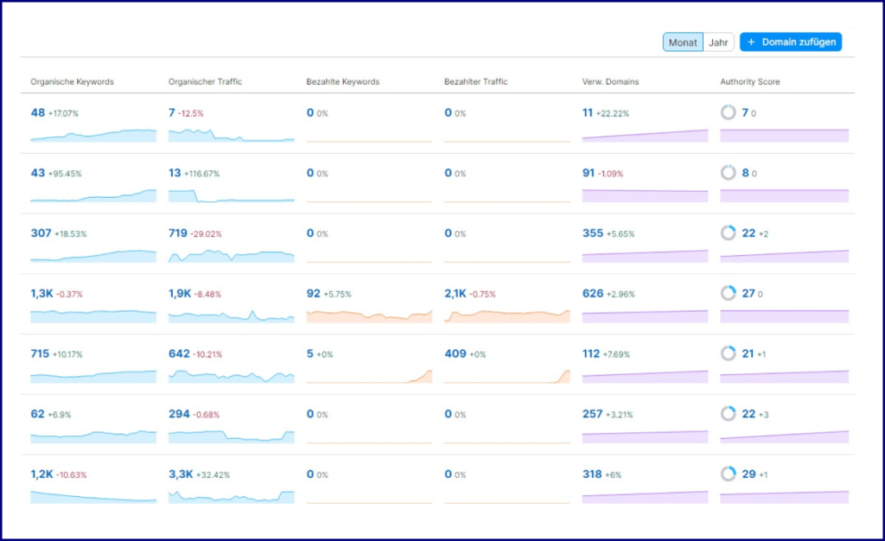885x541 pixels.
Task: Switch to the Jahr view
Action: (x=718, y=41)
